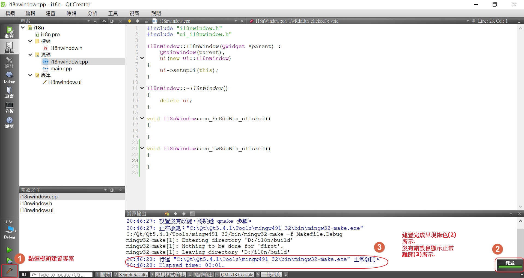
Task: Collapse the Headers (標頭) folder
Action: [30, 41]
